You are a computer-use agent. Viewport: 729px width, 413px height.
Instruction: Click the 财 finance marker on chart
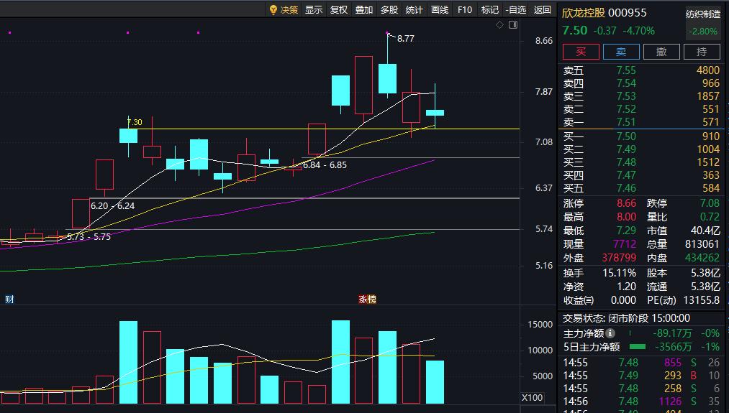tap(9, 300)
